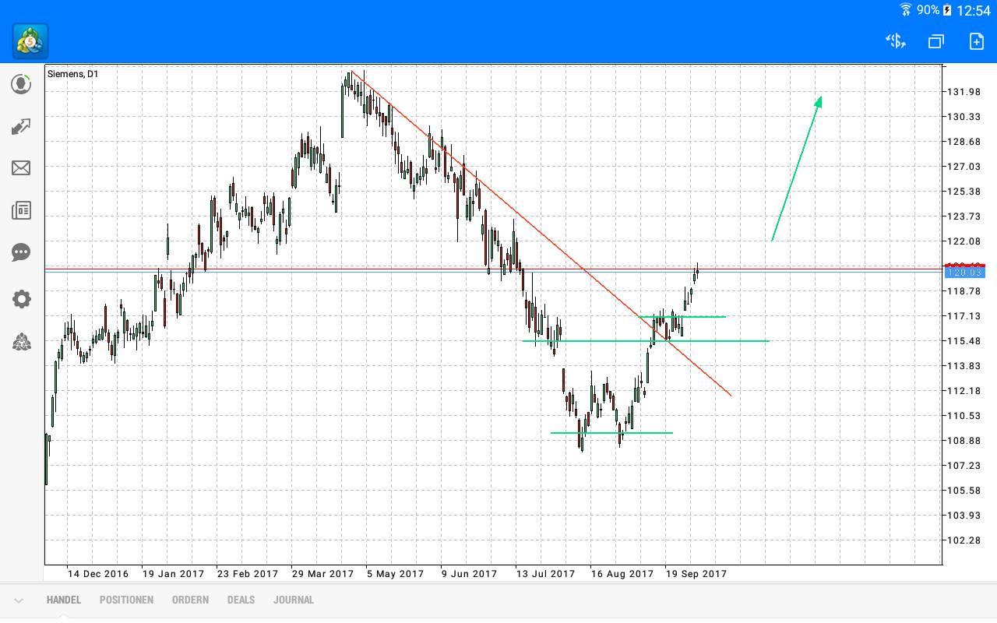
Task: Open the chart window manager
Action: click(935, 40)
